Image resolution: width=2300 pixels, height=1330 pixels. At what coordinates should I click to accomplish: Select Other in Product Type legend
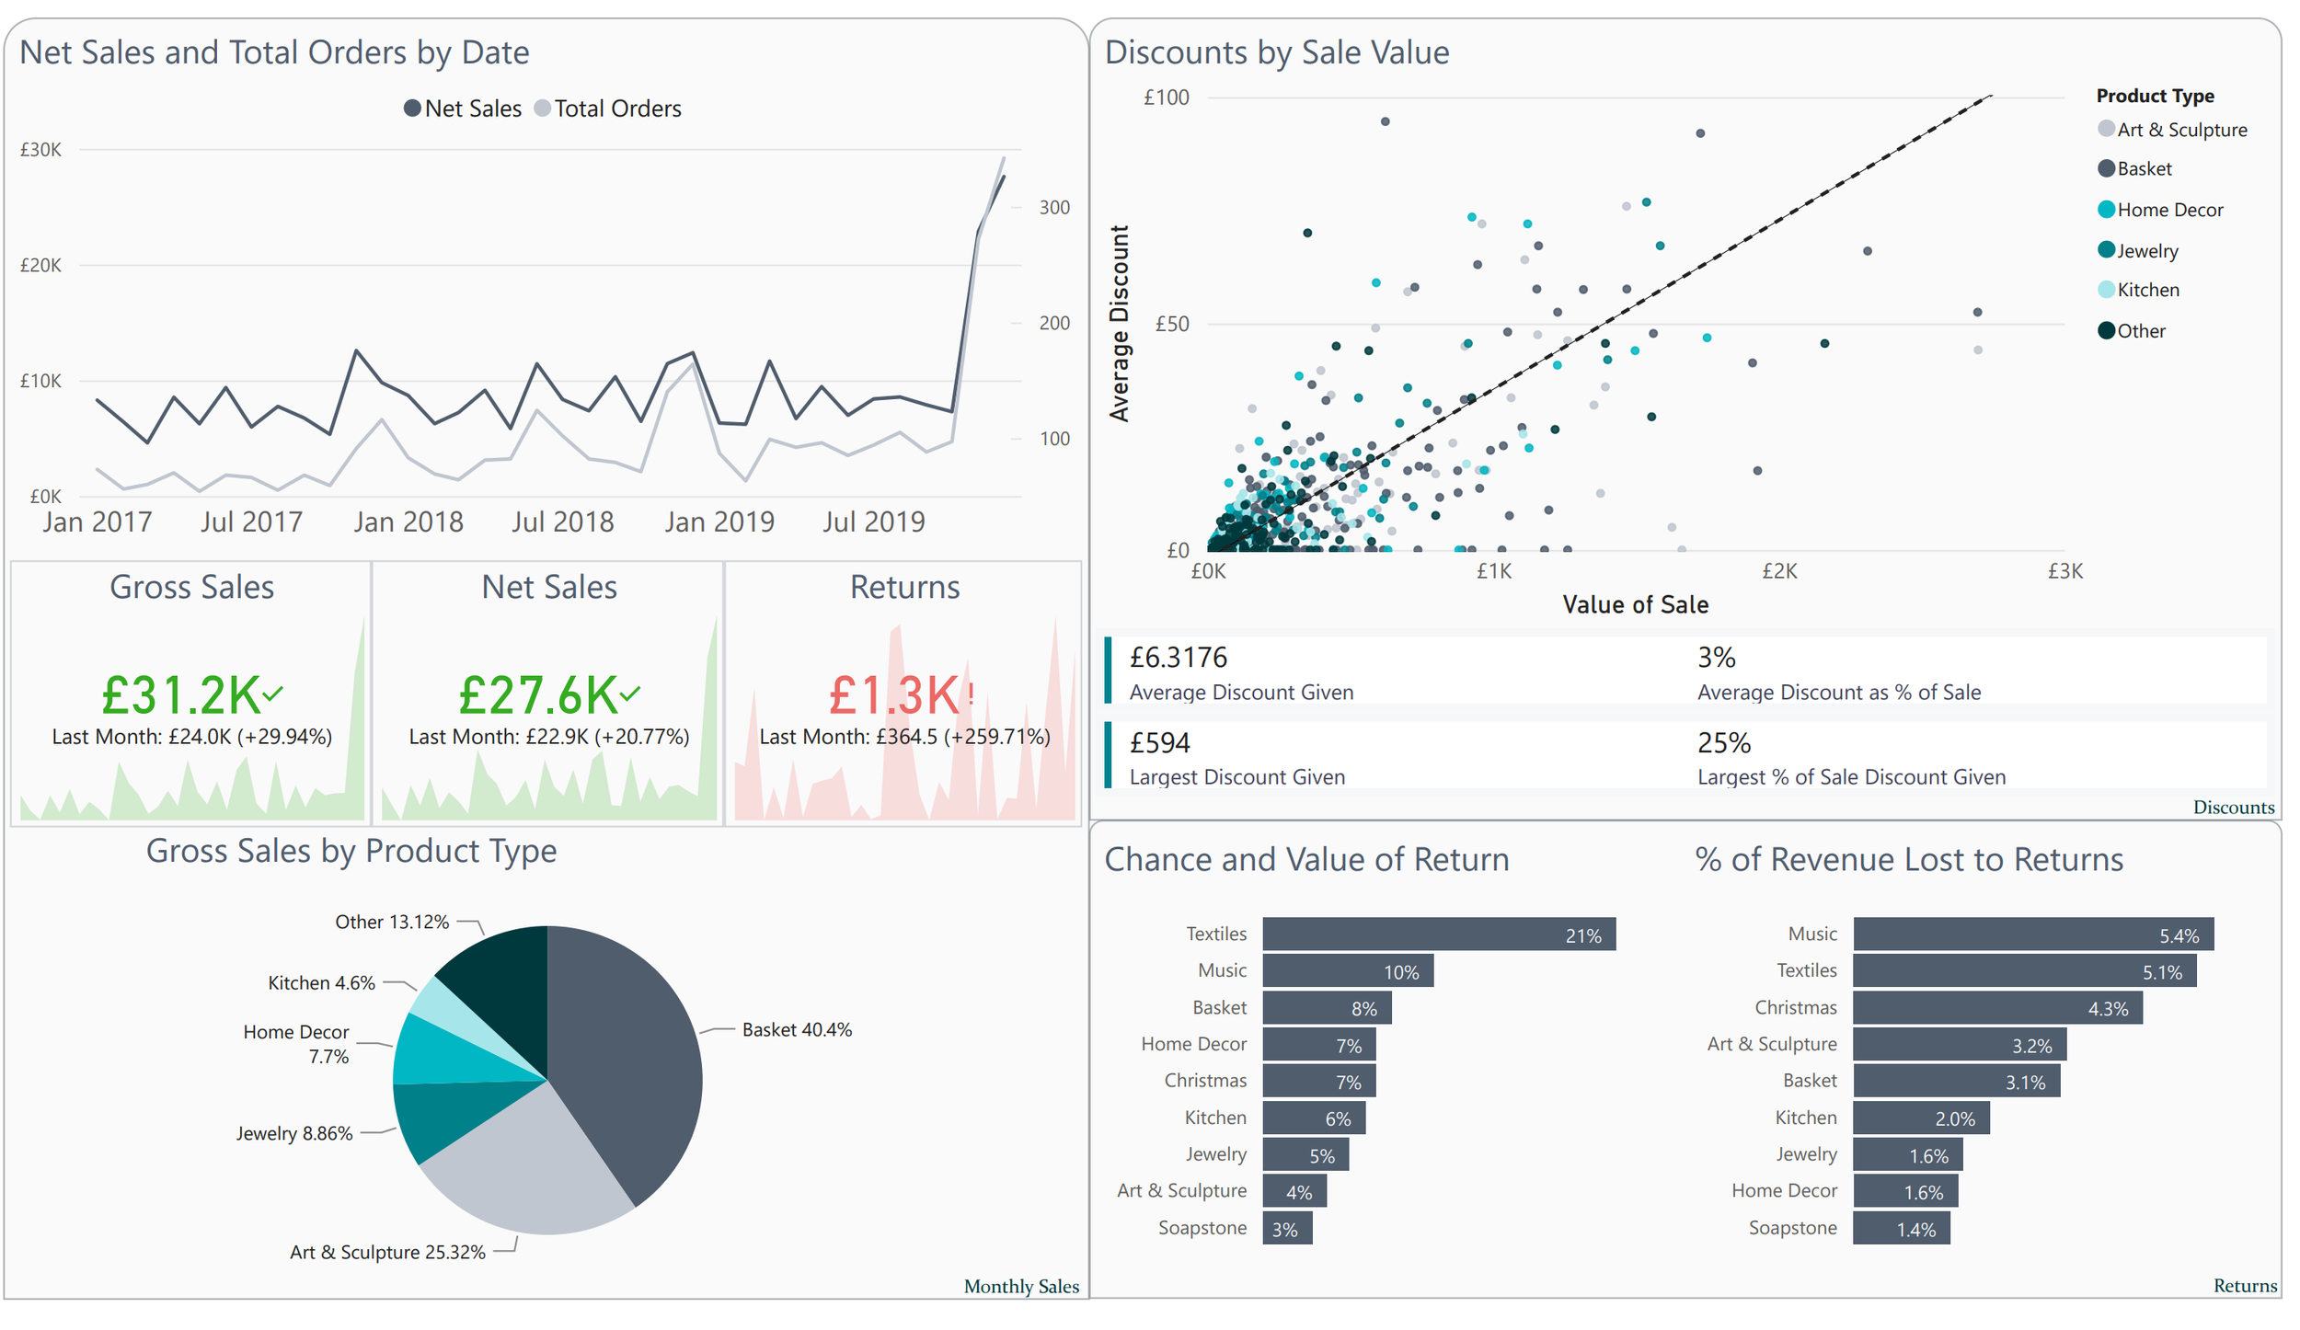click(x=2140, y=331)
